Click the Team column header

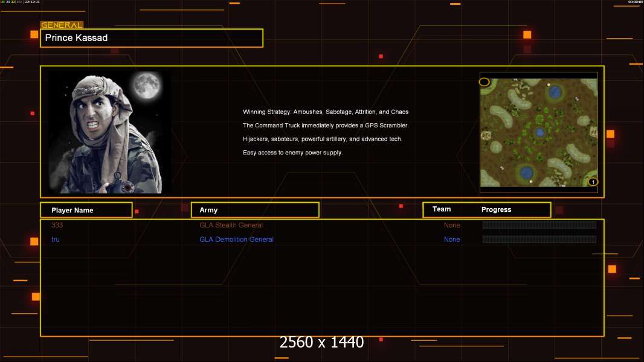pyautogui.click(x=442, y=209)
